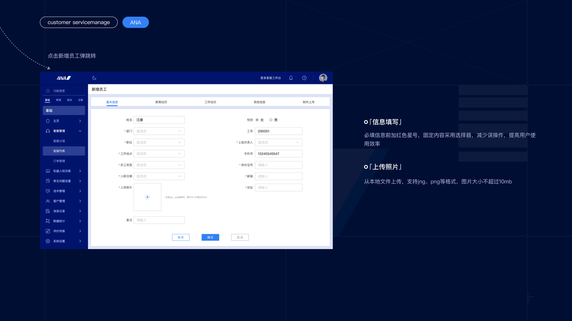Click the 主页 home icon

pyautogui.click(x=48, y=121)
